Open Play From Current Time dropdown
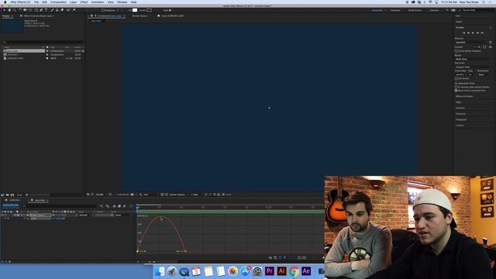This screenshot has height=279, width=496. 474,67
